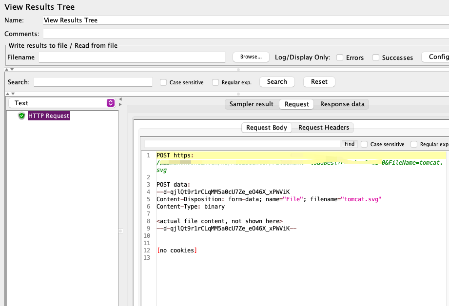Screen dimensions: 449x306
Task: Enable the Errors checkbox
Action: pyautogui.click(x=340, y=57)
